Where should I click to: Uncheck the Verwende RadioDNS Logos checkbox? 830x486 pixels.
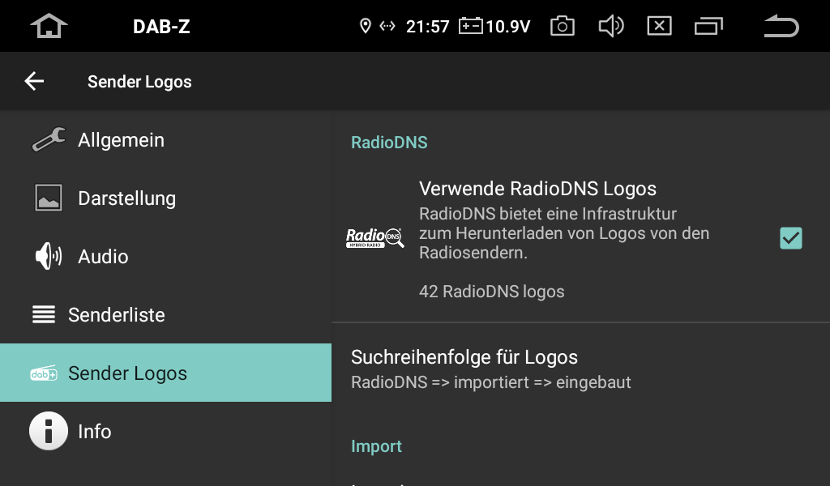coord(791,238)
